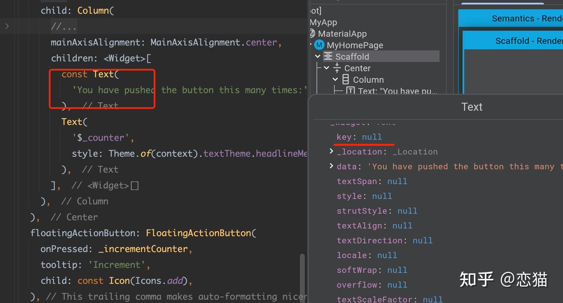
Task: Click the Center alignment icon in tree
Action: pyautogui.click(x=337, y=68)
